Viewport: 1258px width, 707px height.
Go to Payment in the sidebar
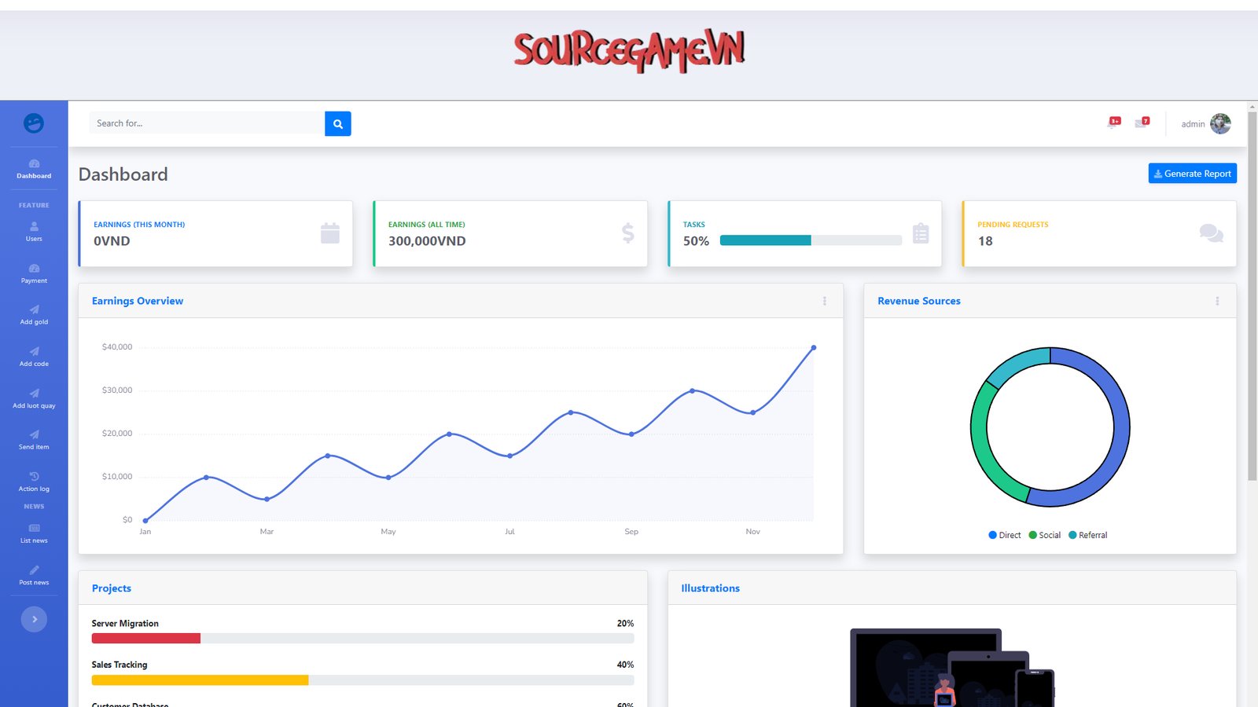click(x=34, y=273)
